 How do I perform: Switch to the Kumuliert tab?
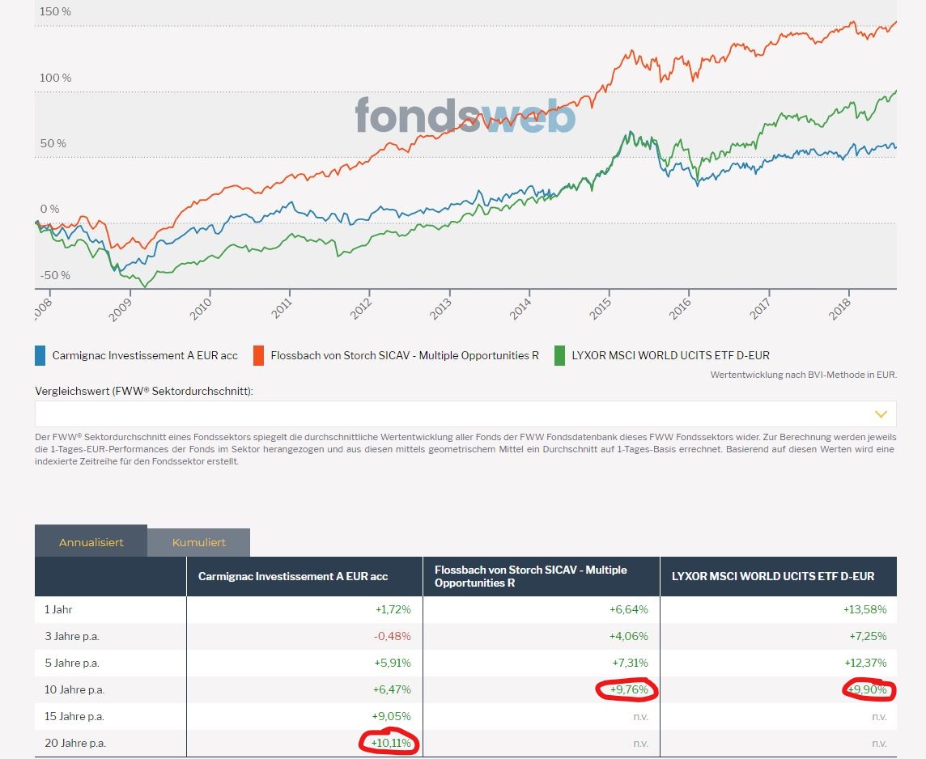pyautogui.click(x=198, y=542)
